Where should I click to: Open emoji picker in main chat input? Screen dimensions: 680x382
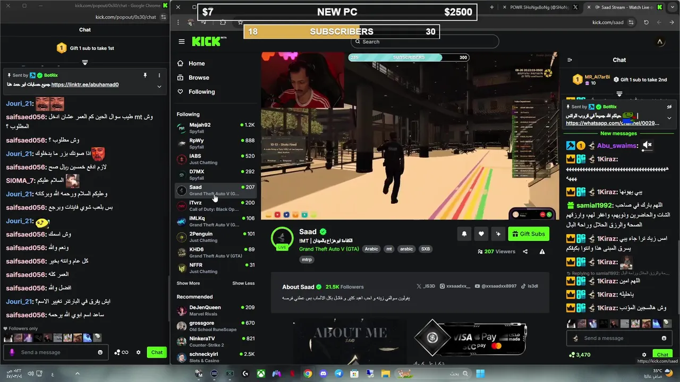[x=664, y=338]
